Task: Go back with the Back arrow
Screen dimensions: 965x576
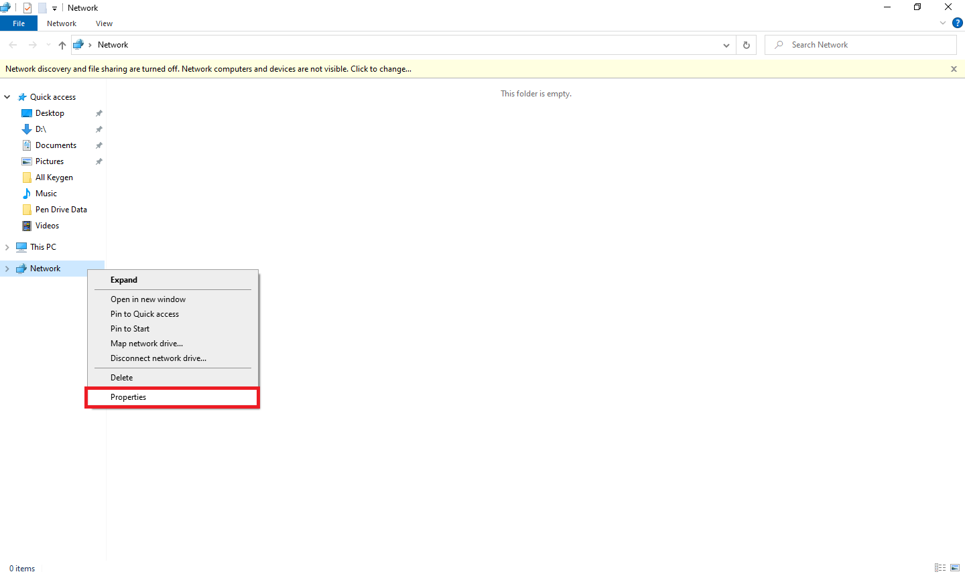Action: (13, 45)
